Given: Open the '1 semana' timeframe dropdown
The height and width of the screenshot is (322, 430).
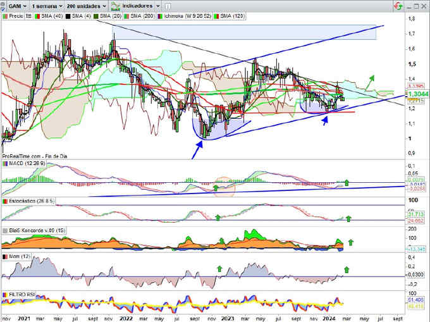Looking at the screenshot, I should tap(47, 6).
